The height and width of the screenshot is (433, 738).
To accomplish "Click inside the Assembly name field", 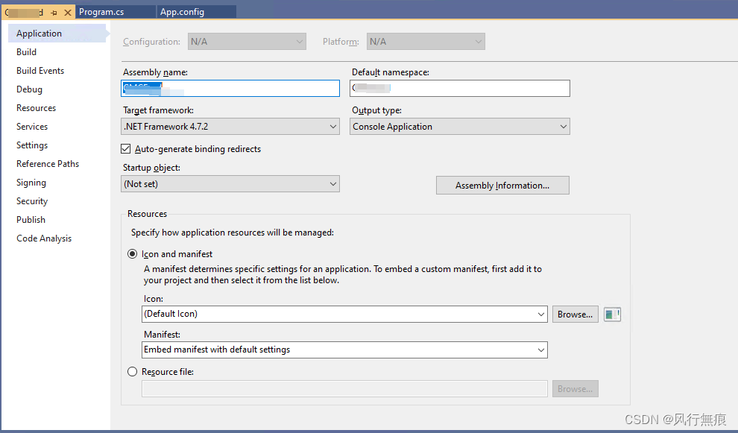I will coord(230,88).
